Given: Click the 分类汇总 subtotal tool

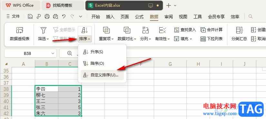Looking at the screenshot, I should 239,34.
